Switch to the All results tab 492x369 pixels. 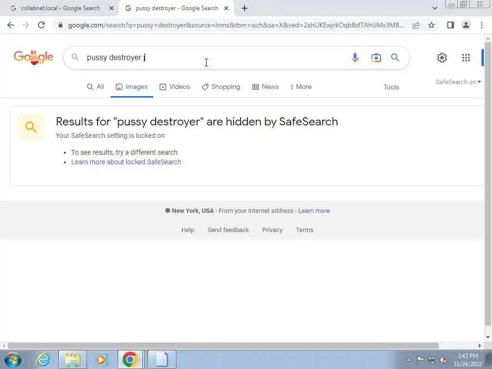[96, 87]
